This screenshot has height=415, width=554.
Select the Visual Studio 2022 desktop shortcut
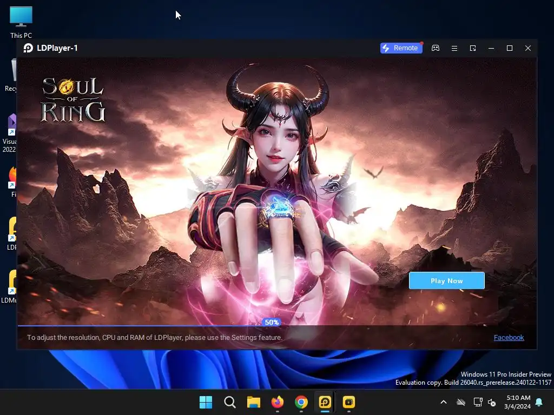point(10,133)
